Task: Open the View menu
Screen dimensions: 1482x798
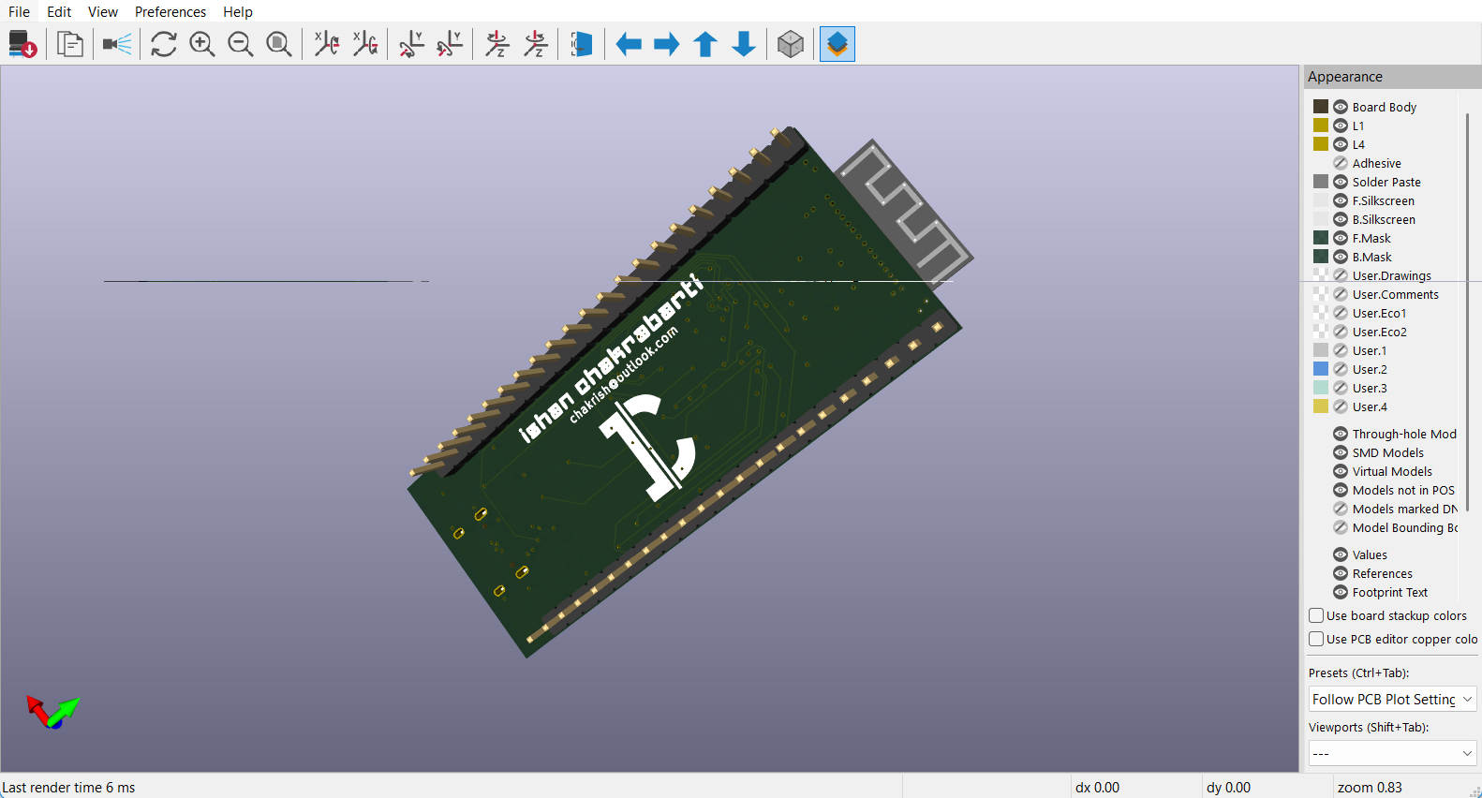Action: (x=102, y=11)
